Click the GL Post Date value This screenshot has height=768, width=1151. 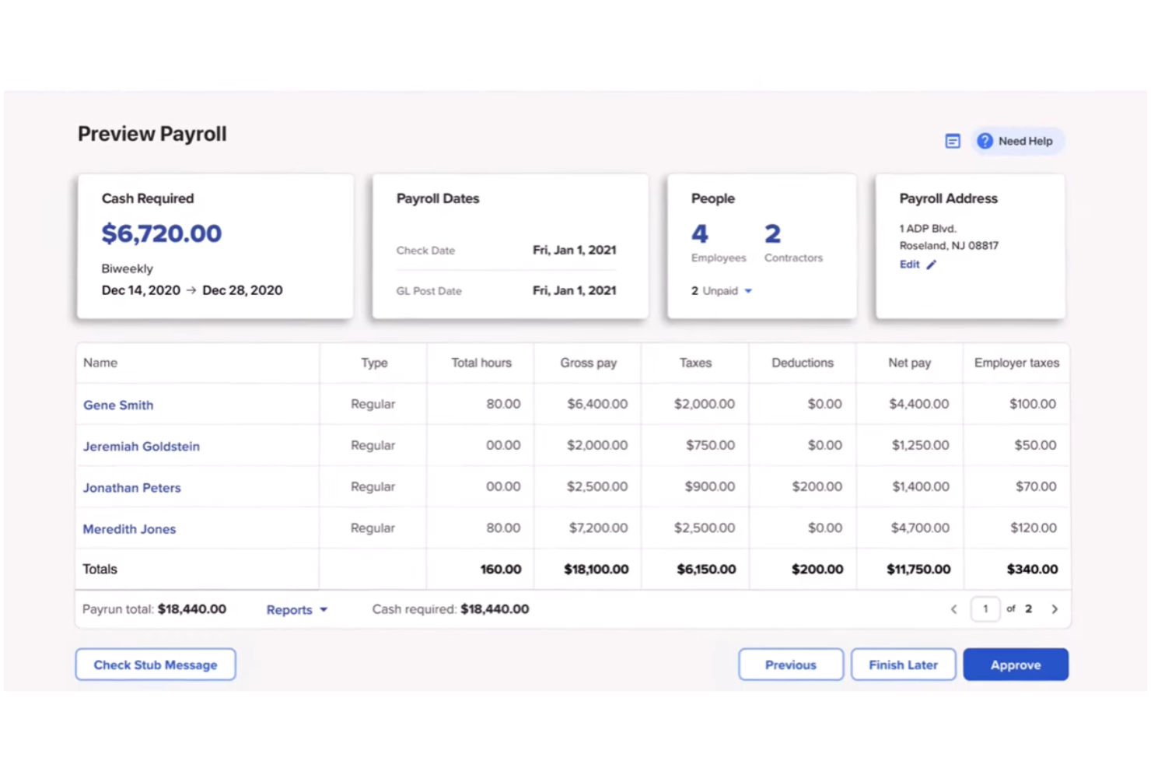(x=574, y=290)
